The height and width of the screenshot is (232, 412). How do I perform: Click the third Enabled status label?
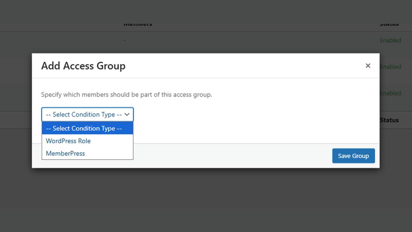[x=391, y=93]
